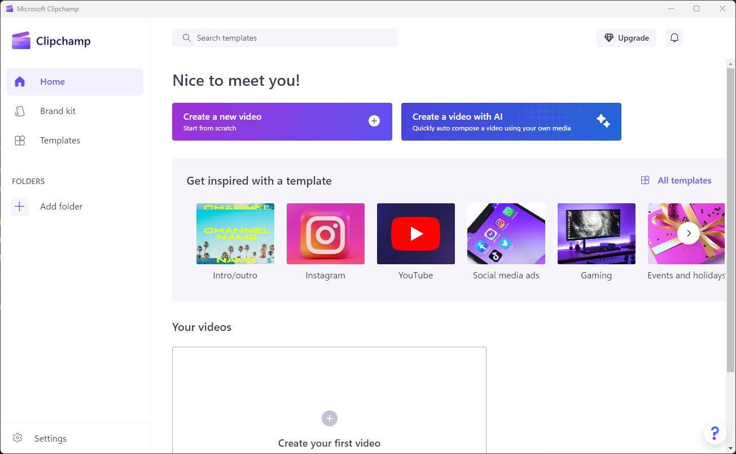This screenshot has width=736, height=454.
Task: Click the Templates grid icon in sidebar
Action: pos(20,141)
